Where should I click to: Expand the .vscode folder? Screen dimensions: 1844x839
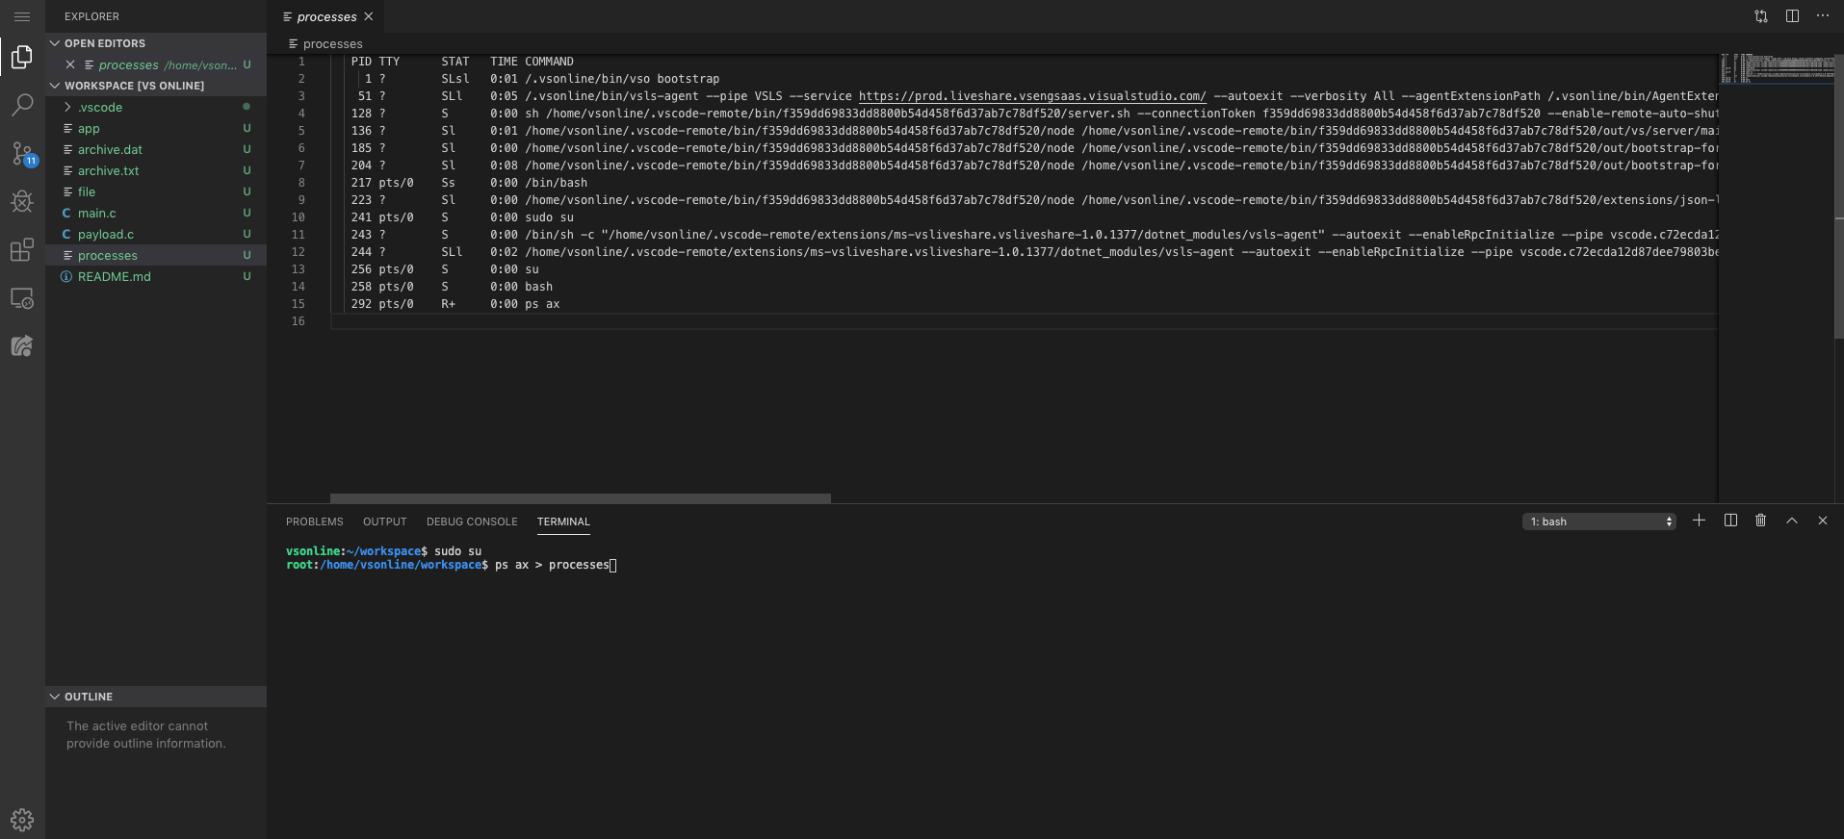pos(100,107)
